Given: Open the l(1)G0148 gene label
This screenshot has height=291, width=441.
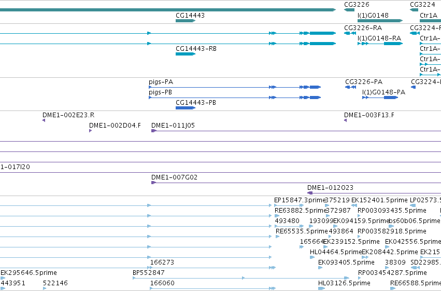Looking at the screenshot, I should (x=373, y=16).
